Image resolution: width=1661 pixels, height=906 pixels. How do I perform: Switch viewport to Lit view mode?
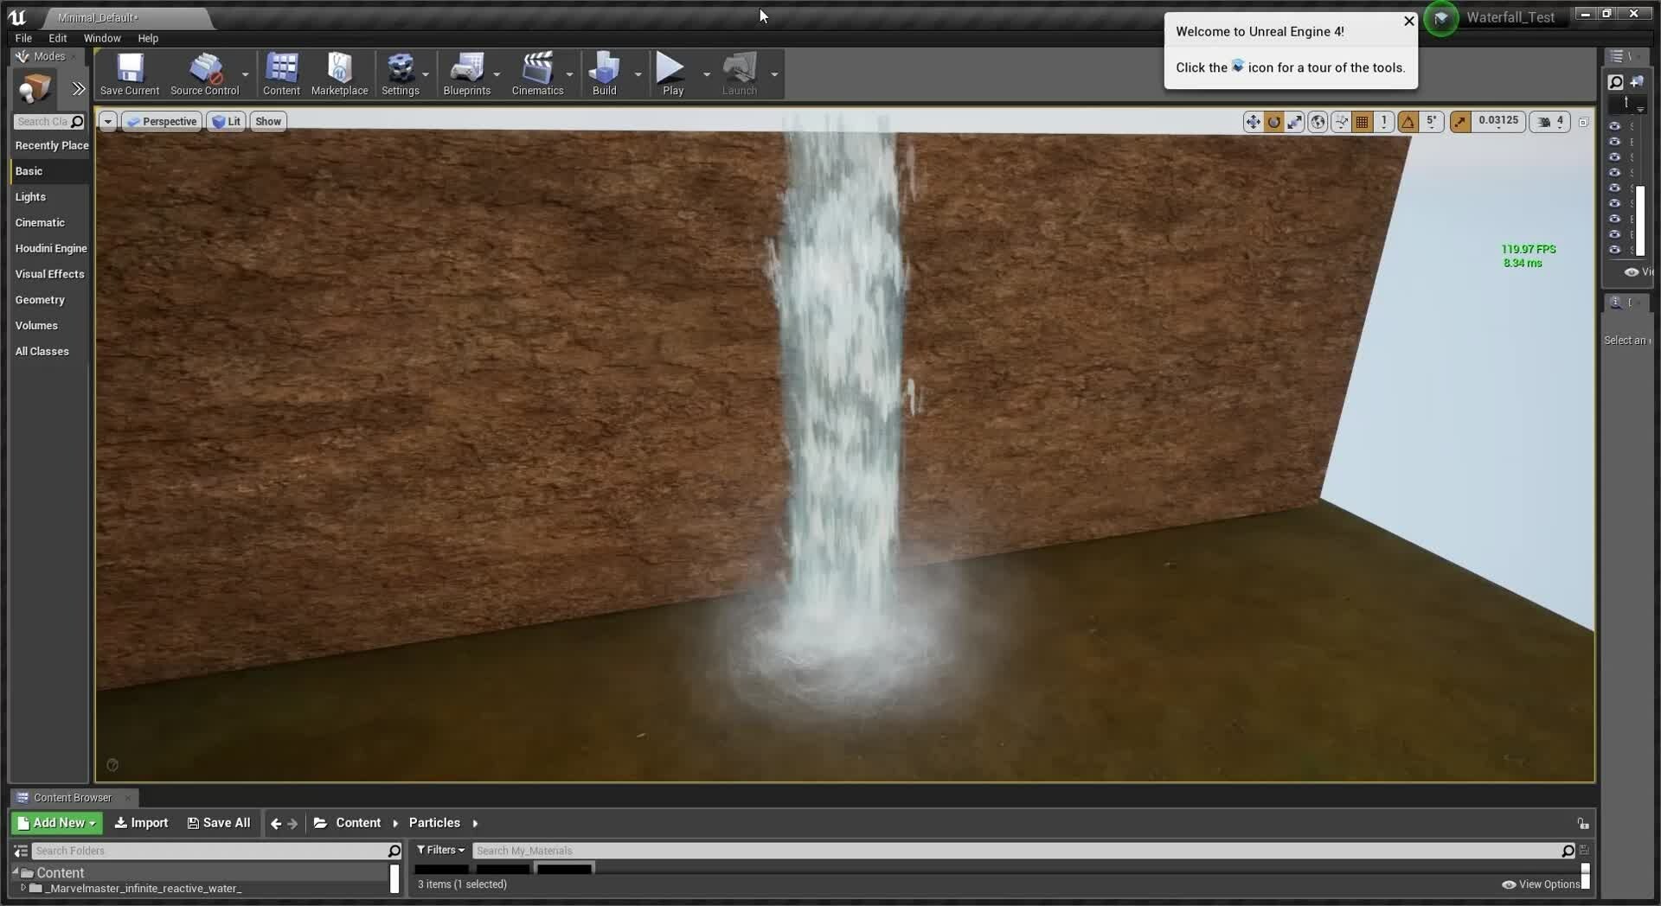[227, 121]
